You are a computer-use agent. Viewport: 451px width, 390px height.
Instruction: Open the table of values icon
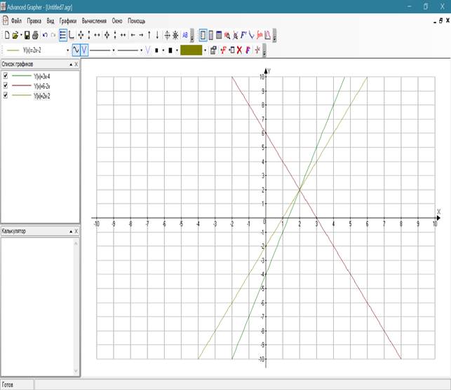click(219, 35)
